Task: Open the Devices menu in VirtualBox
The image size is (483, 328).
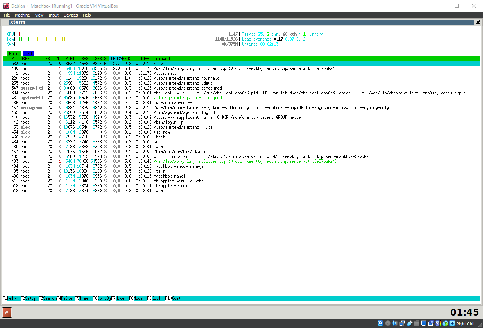Action: pyautogui.click(x=71, y=15)
